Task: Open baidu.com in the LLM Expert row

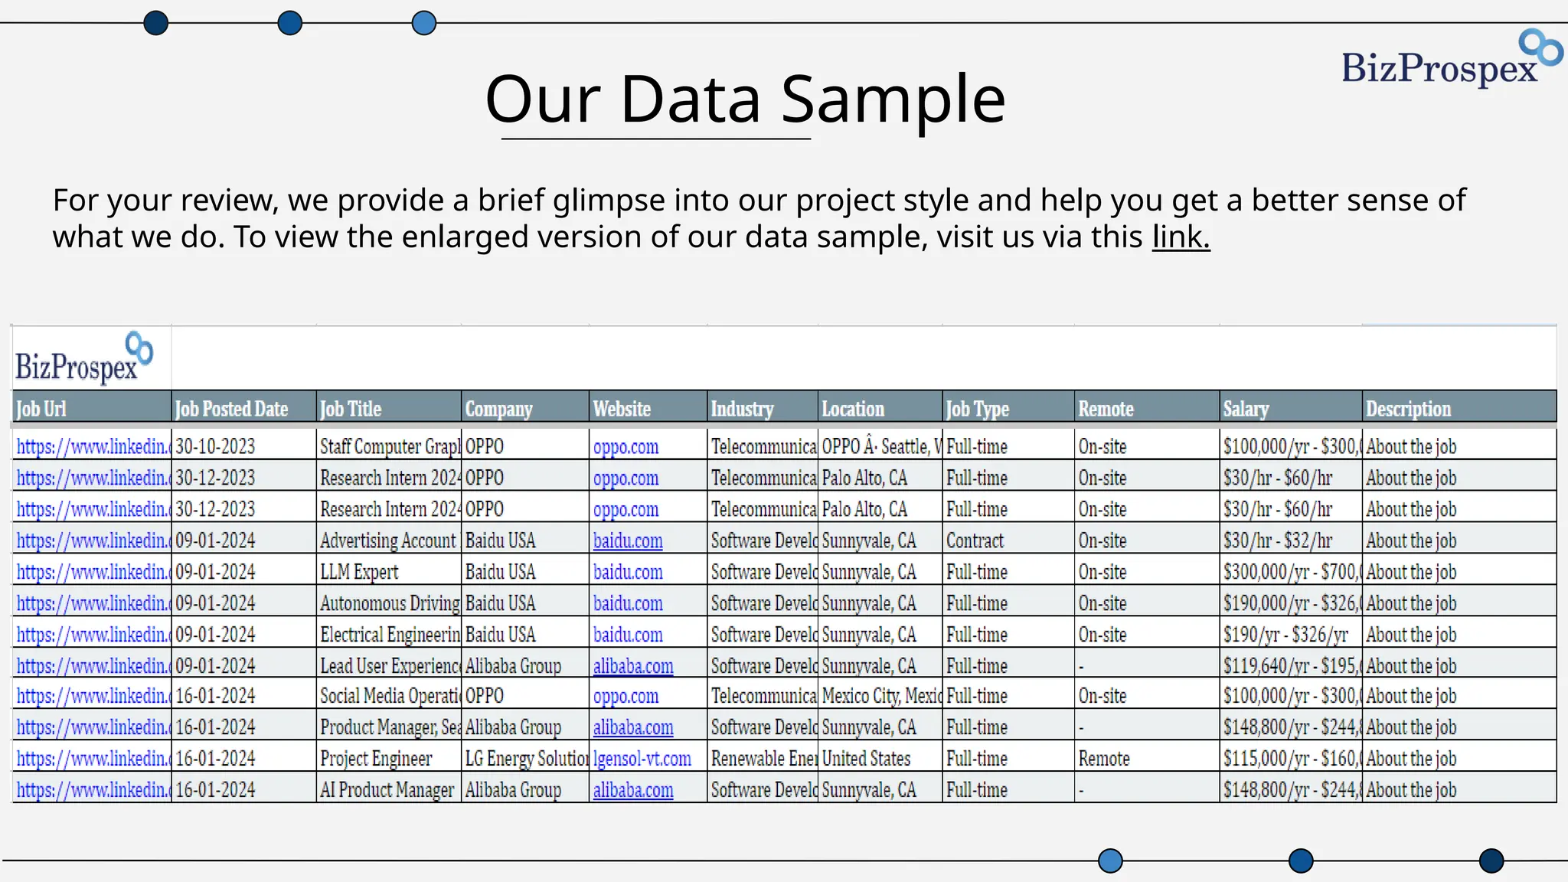Action: [628, 572]
